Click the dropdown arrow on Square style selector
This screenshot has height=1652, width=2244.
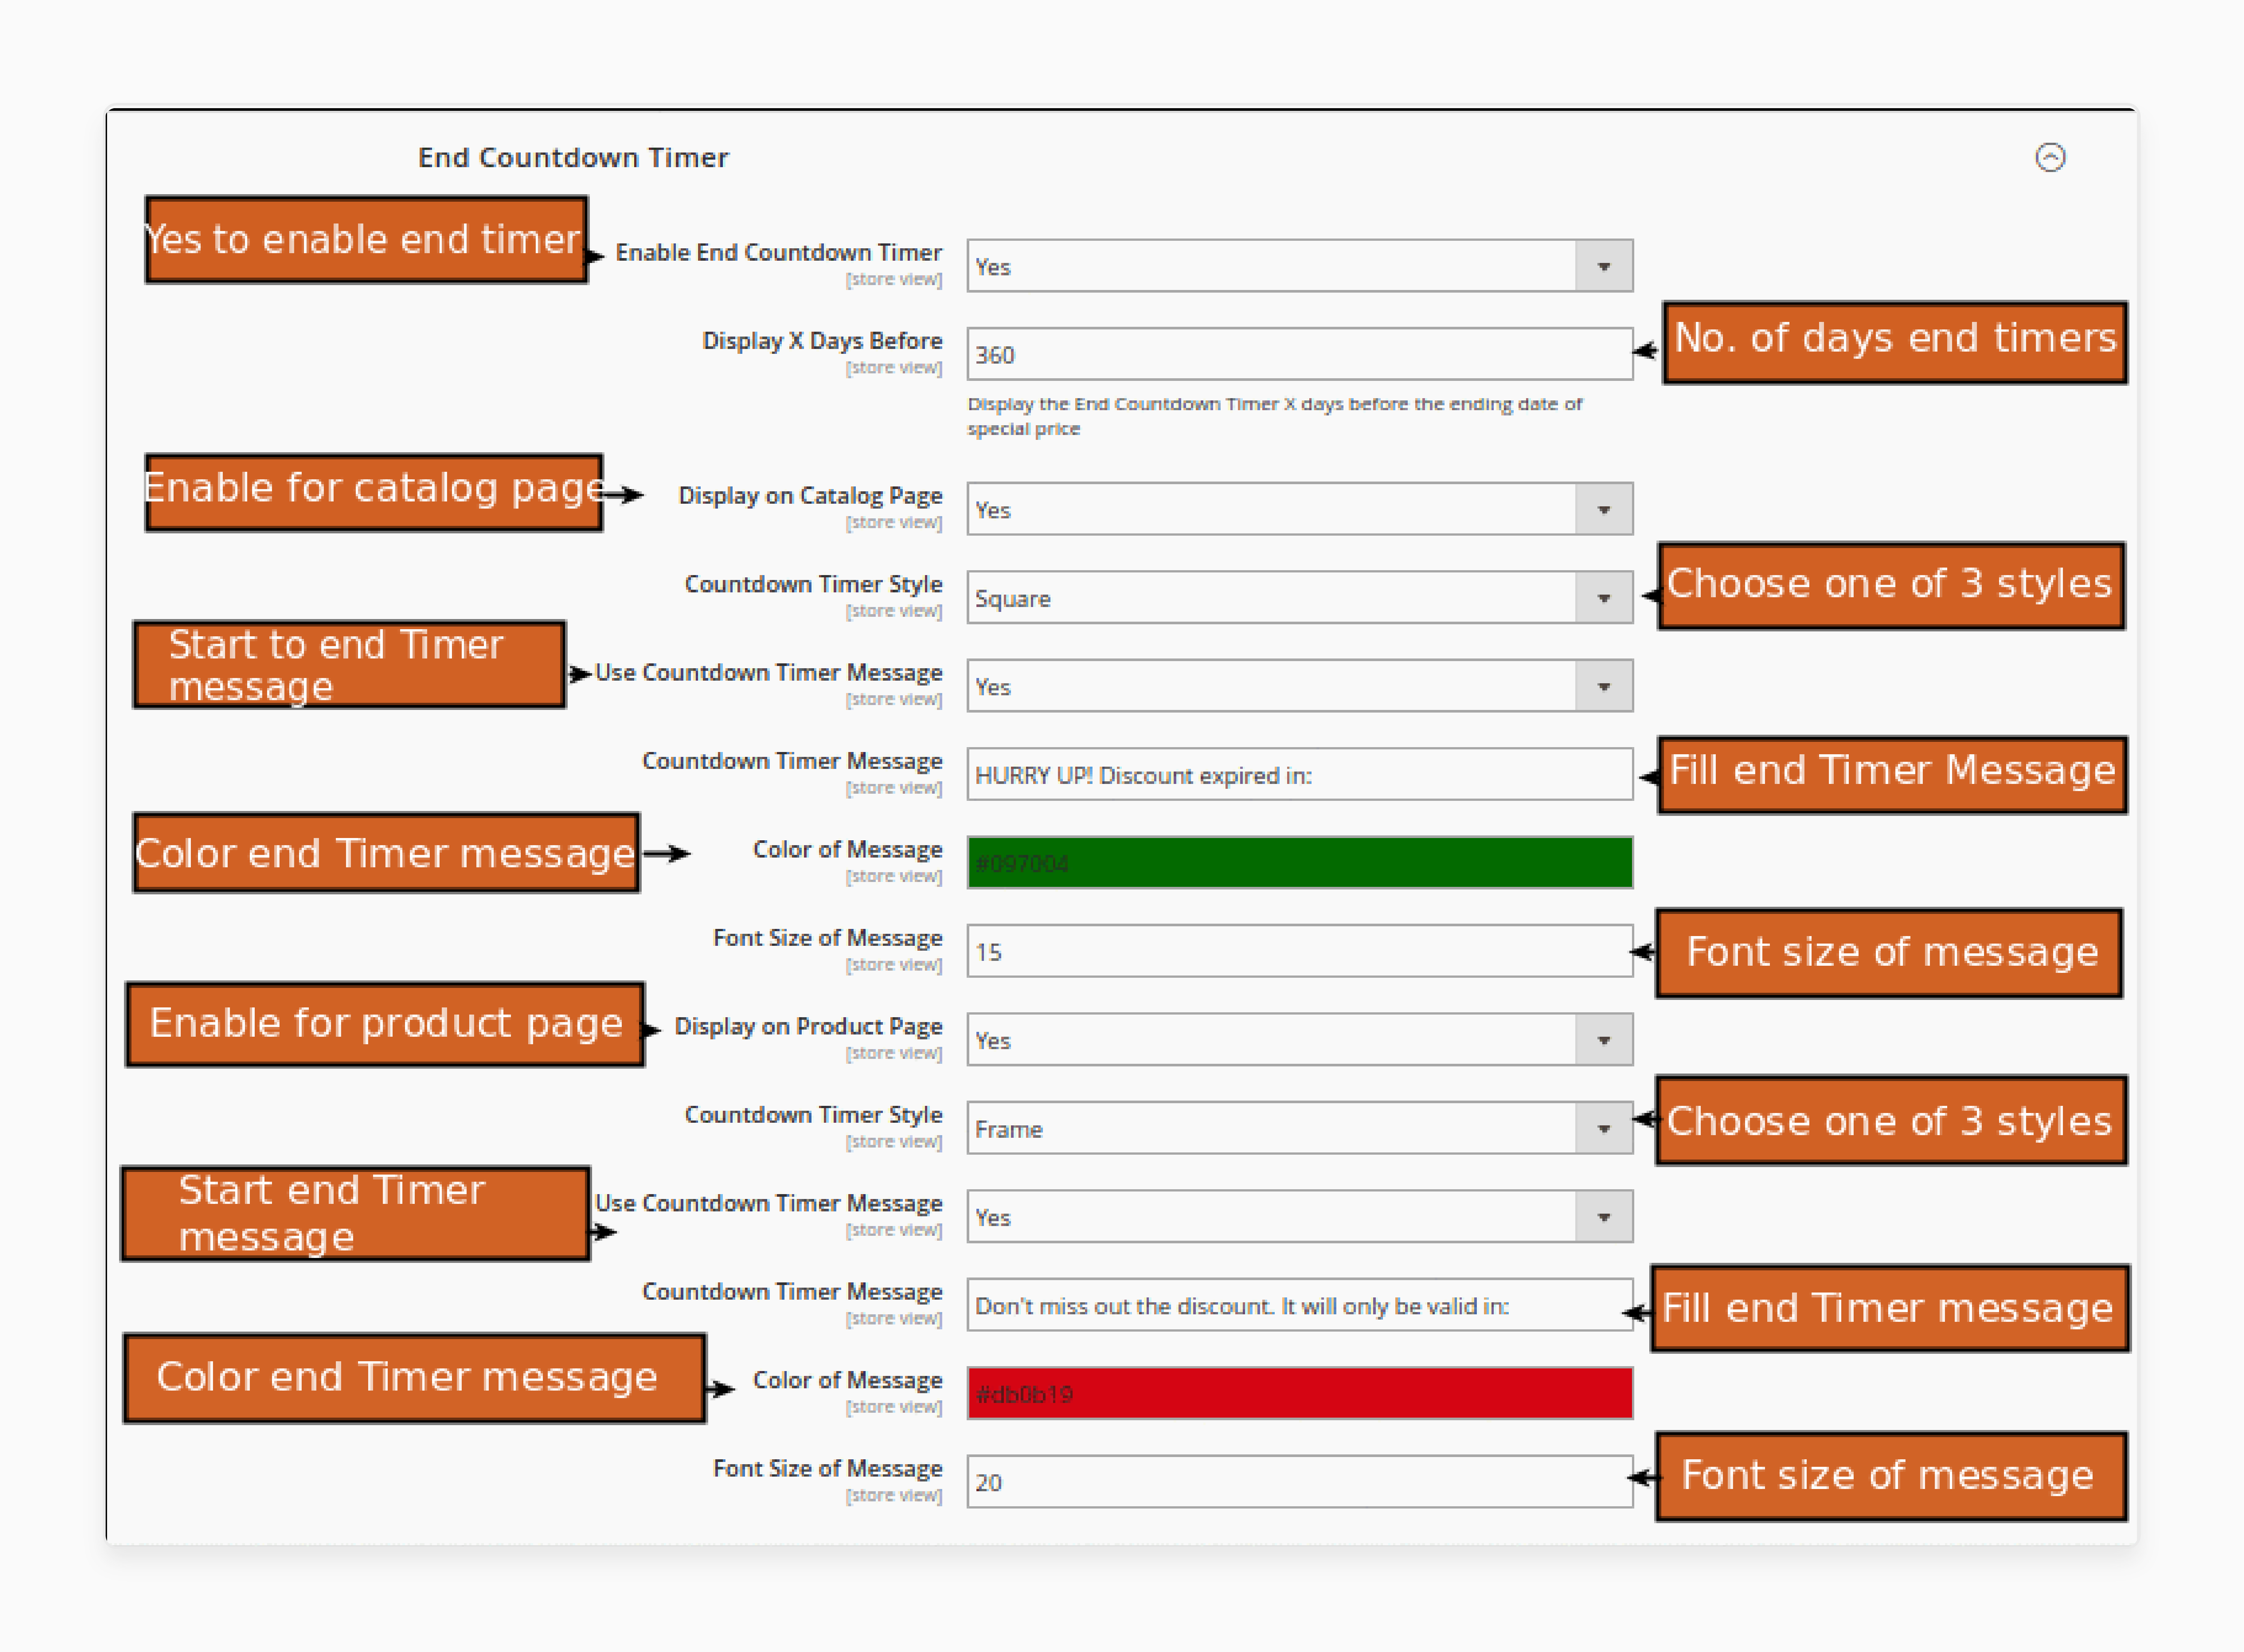[1604, 597]
